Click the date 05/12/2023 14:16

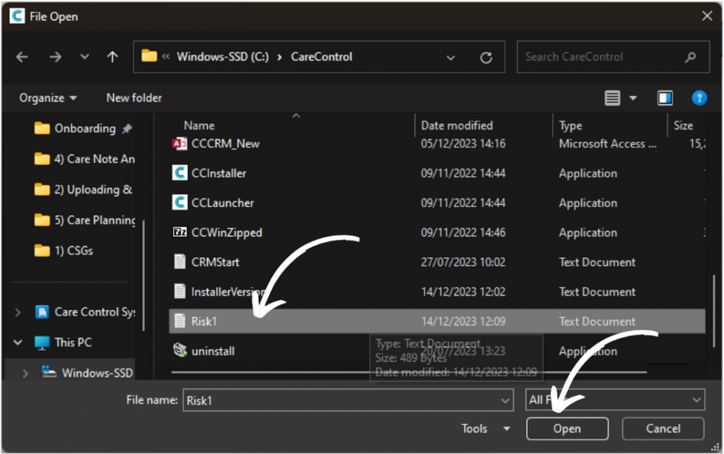click(x=463, y=144)
